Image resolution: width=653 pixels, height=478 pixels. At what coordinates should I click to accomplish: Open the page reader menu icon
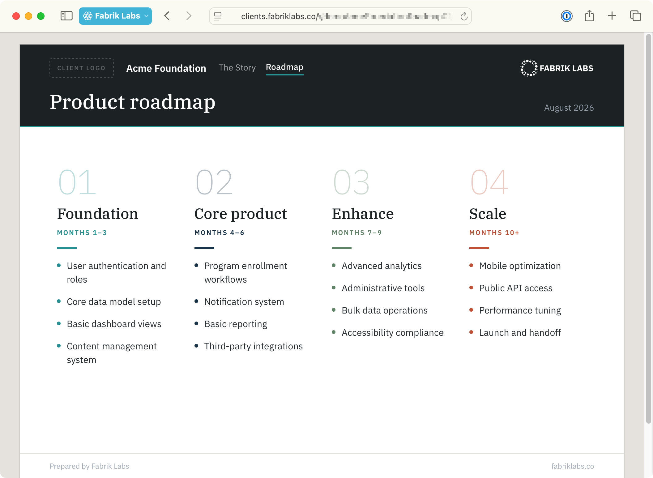tap(218, 16)
